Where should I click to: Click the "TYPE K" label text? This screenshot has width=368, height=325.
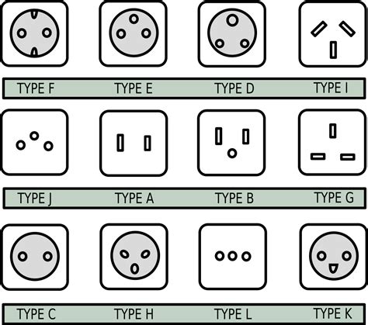333,313
